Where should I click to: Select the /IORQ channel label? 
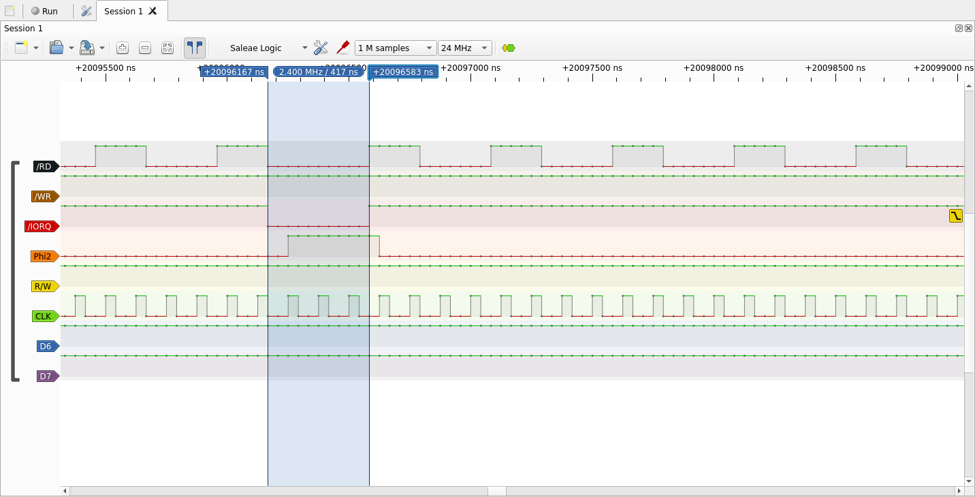click(42, 226)
